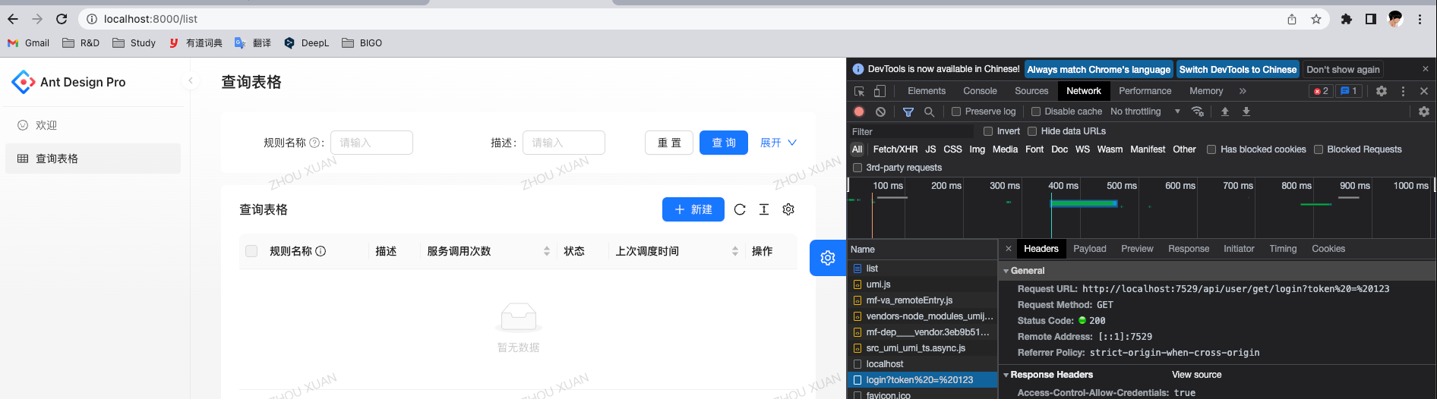Sort by 服务调用次数 column
Screen dimensions: 1437x399
point(547,251)
